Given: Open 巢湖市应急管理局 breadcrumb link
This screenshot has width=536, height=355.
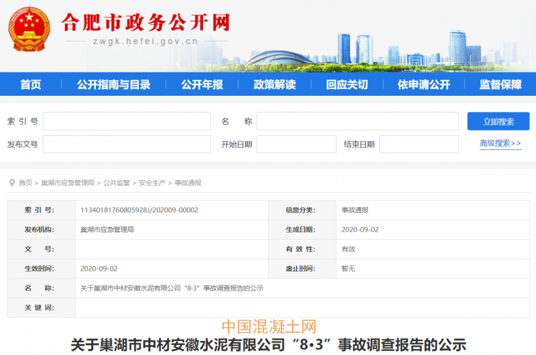Looking at the screenshot, I should (68, 183).
